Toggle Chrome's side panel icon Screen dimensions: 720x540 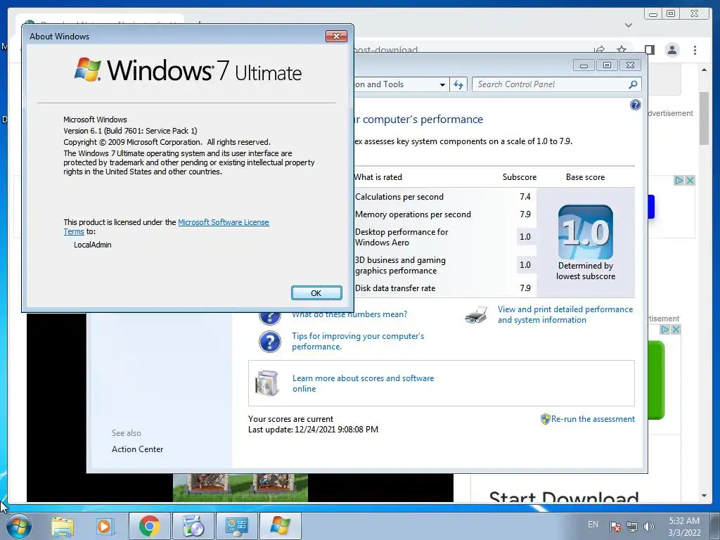649,50
